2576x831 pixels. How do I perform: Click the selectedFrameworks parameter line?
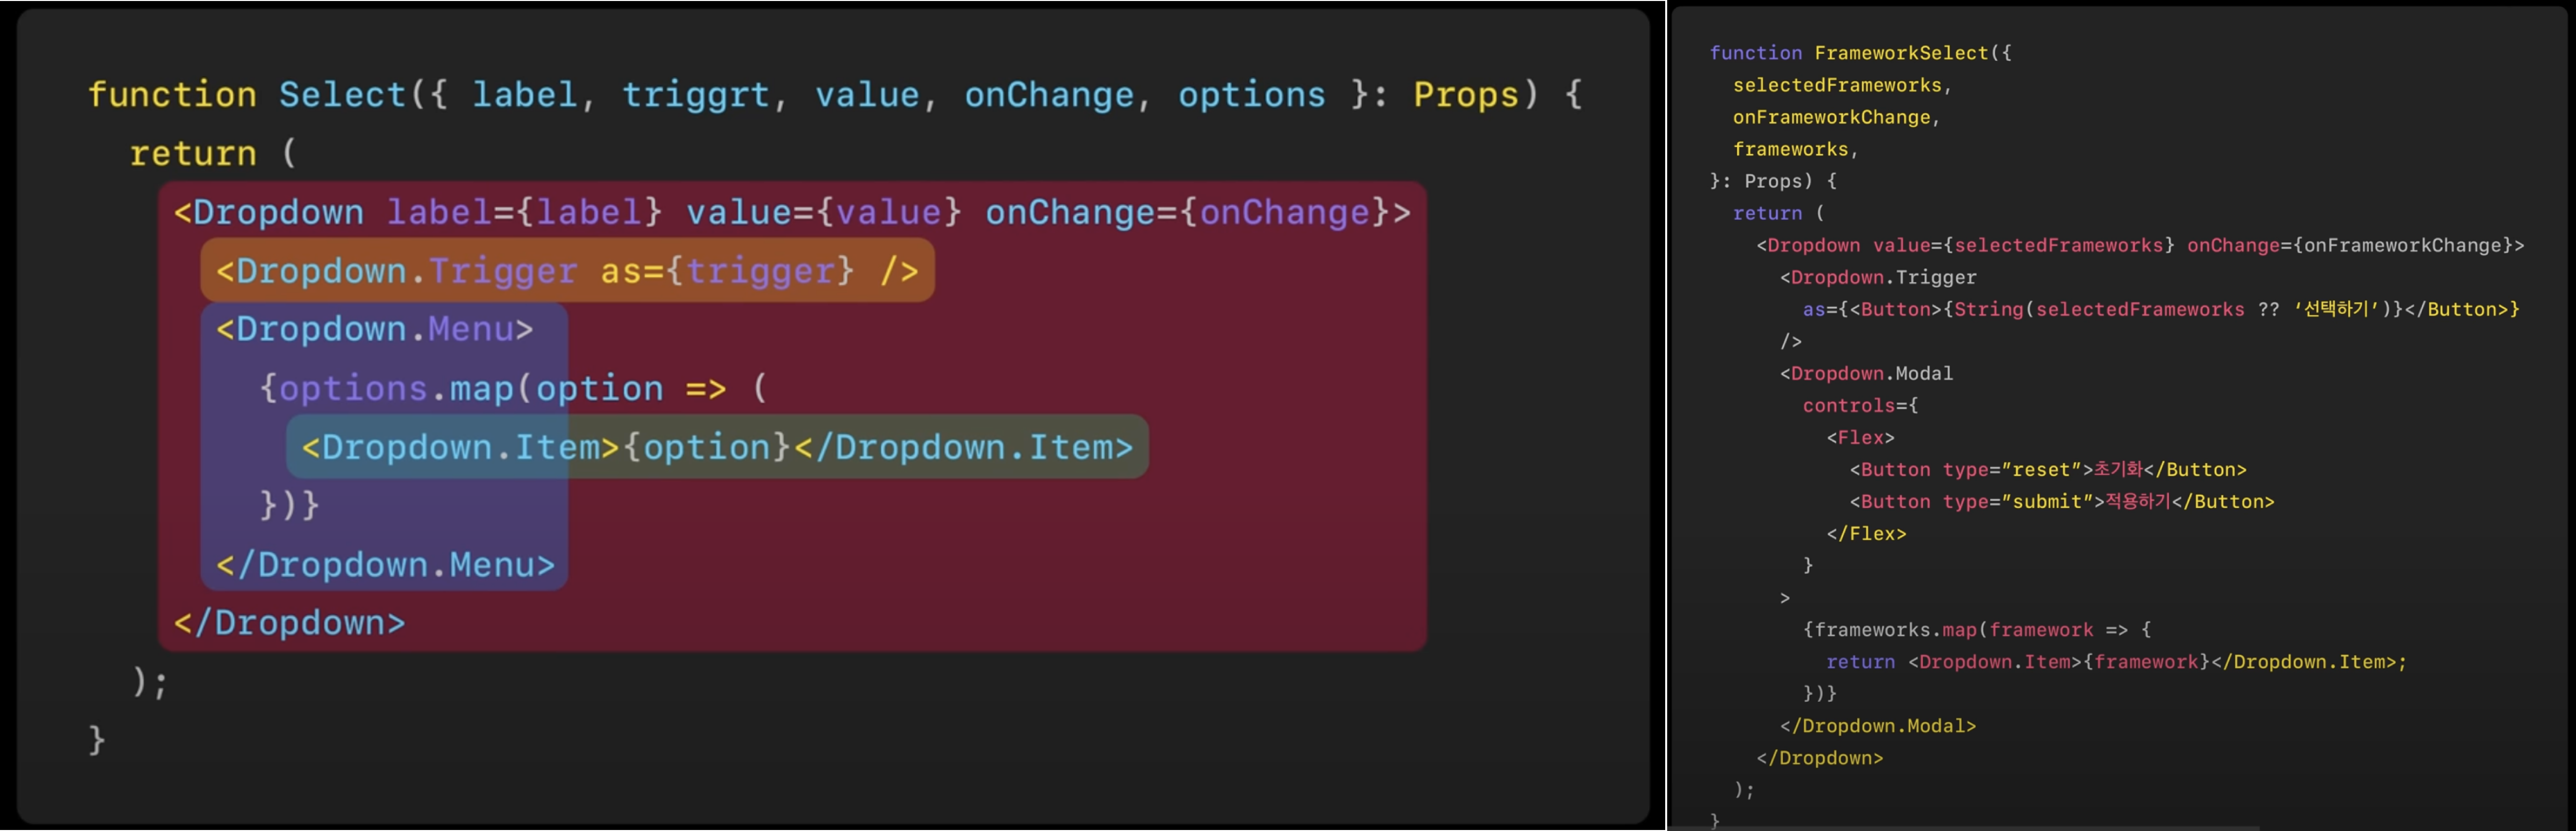click(x=1842, y=86)
